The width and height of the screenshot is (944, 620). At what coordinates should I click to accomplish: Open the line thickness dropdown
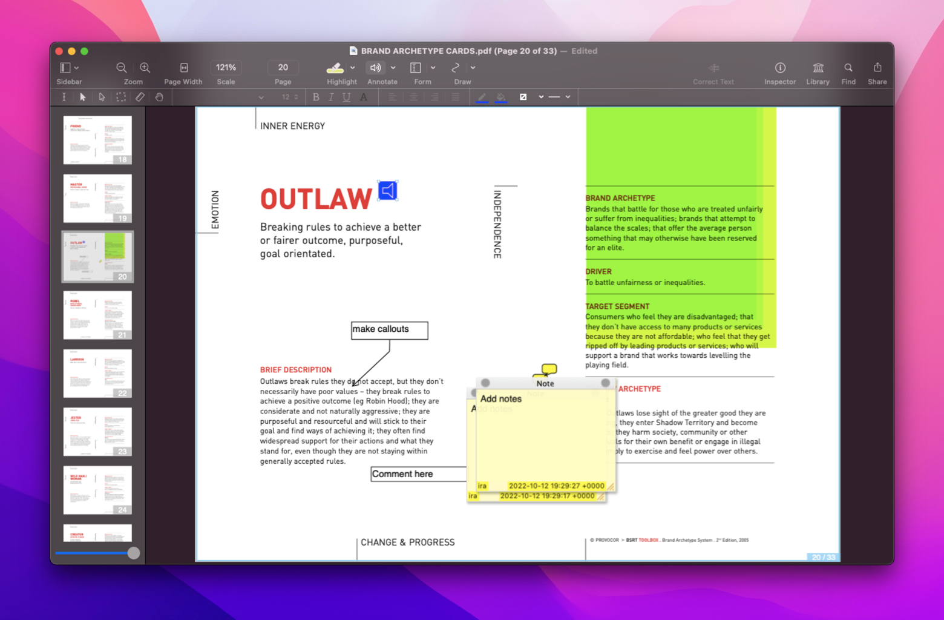(568, 97)
